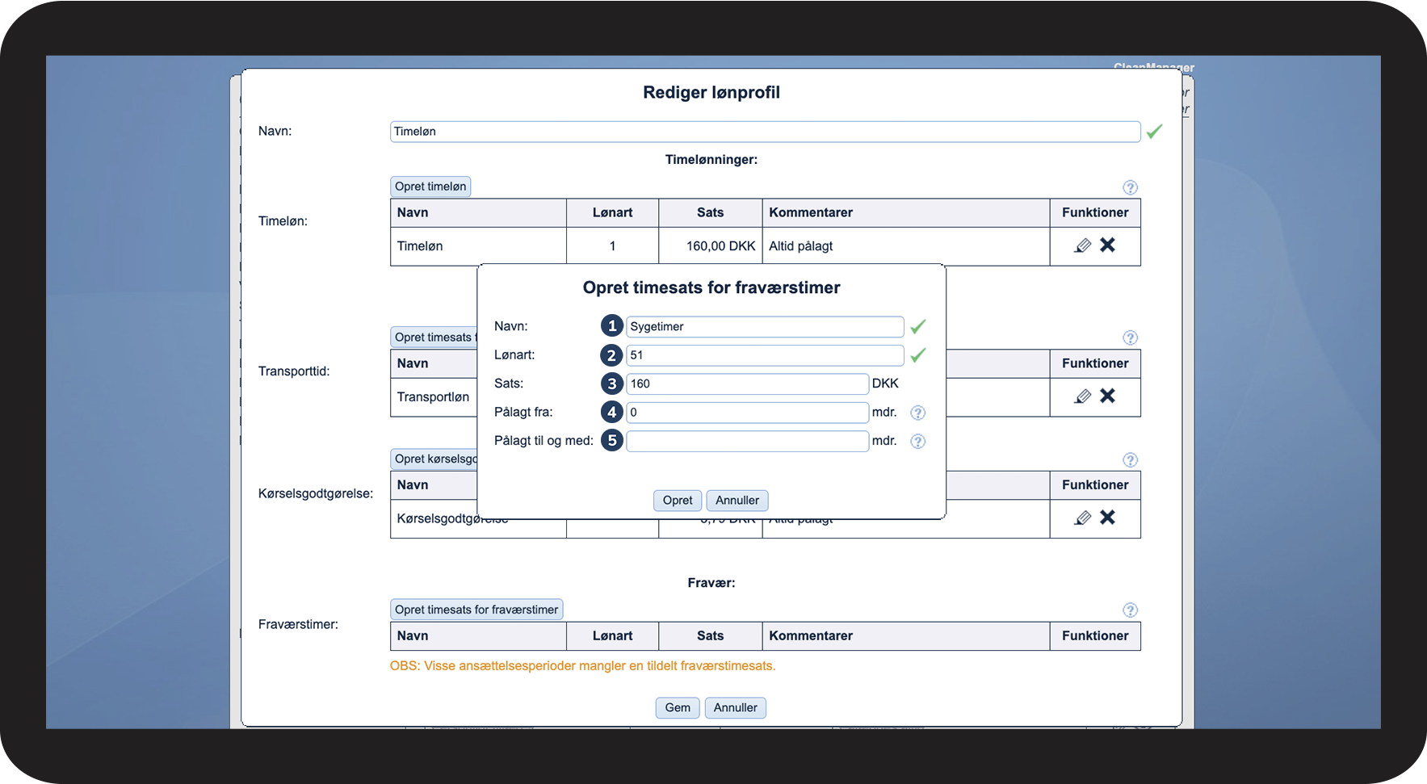Edit the Transportløn row with pencil icon
The width and height of the screenshot is (1427, 784).
[x=1083, y=396]
